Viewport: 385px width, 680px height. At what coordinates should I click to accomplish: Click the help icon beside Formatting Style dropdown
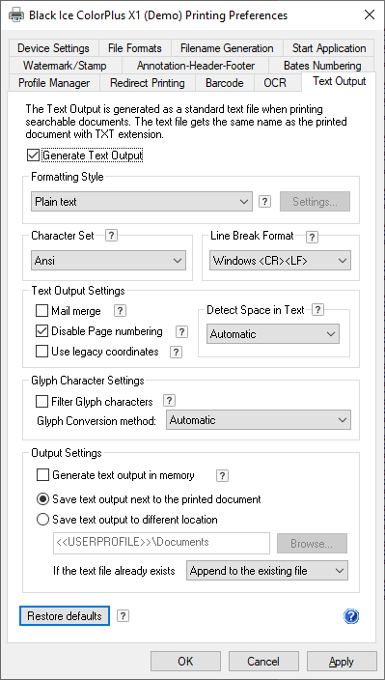click(265, 202)
